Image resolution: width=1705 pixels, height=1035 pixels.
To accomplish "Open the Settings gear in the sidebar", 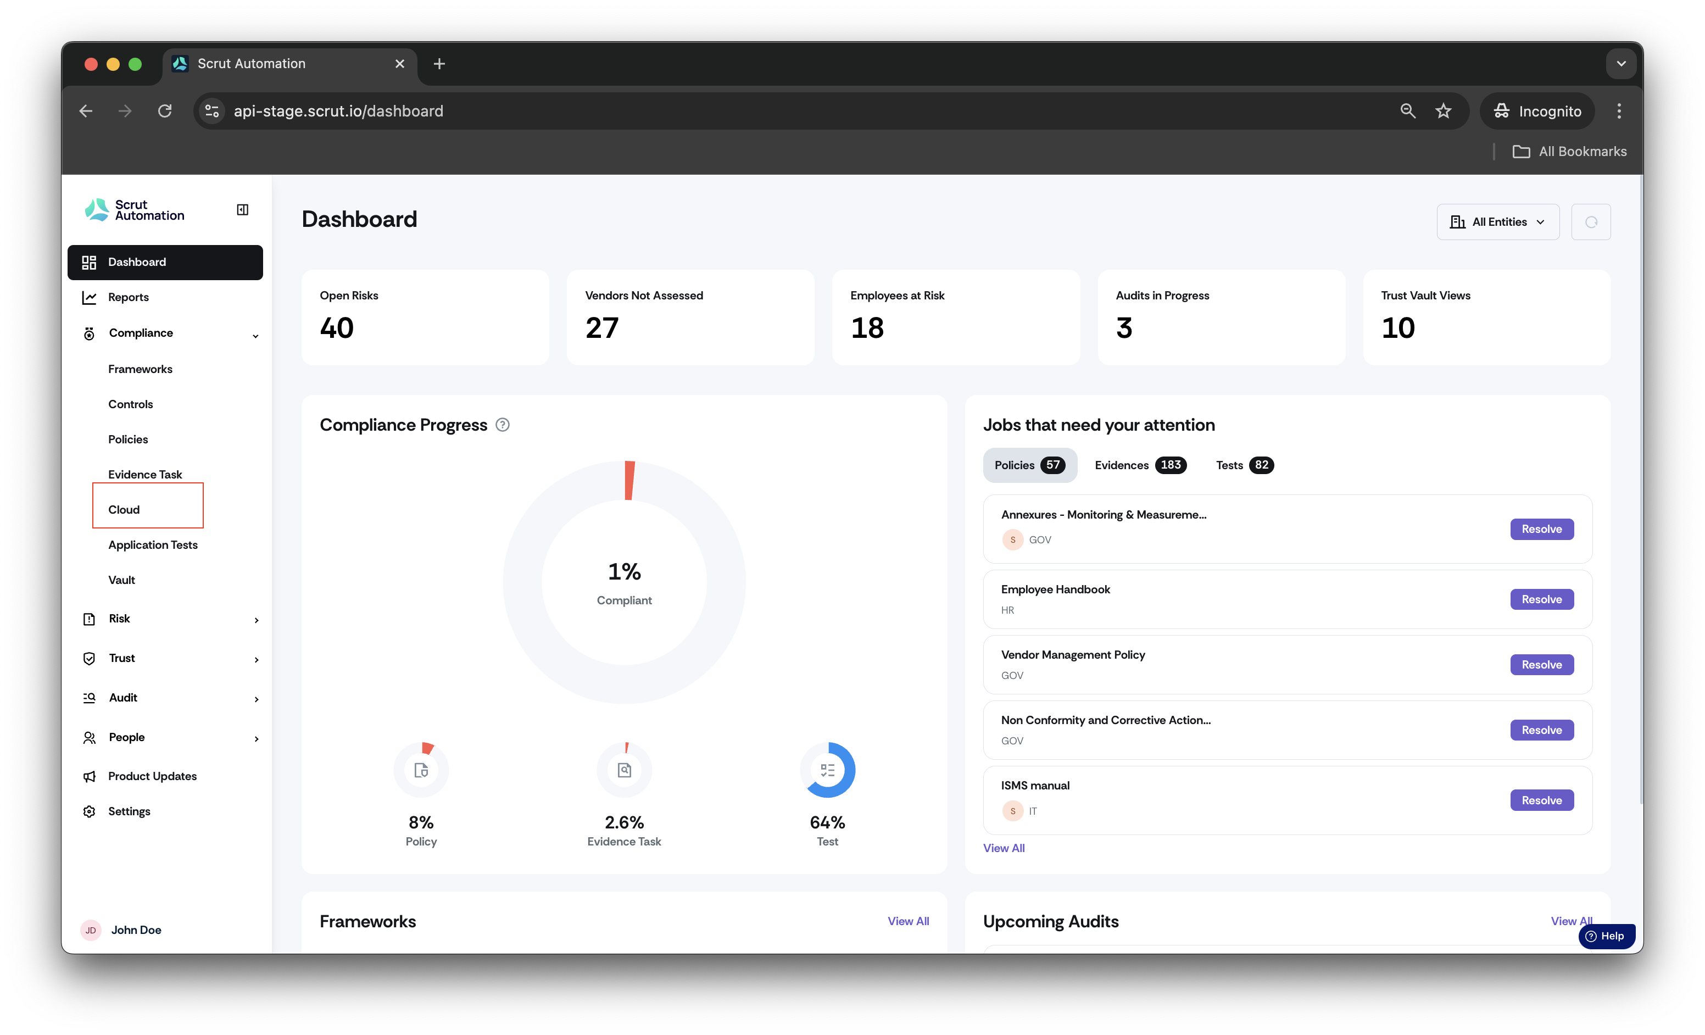I will click(90, 811).
